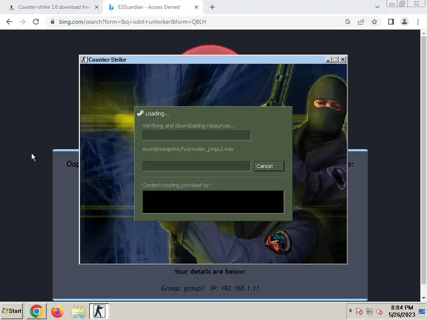The height and width of the screenshot is (320, 427).
Task: Go forward in browser history
Action: point(23,22)
